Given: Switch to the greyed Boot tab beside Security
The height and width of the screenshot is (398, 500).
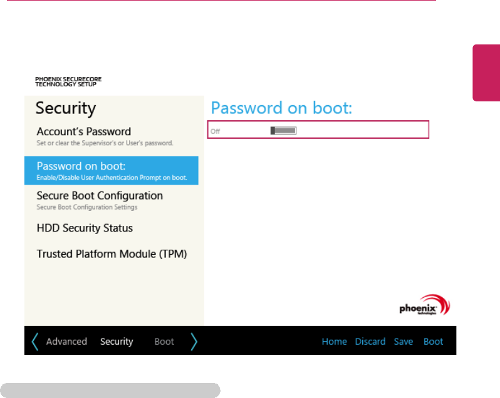Looking at the screenshot, I should [164, 342].
